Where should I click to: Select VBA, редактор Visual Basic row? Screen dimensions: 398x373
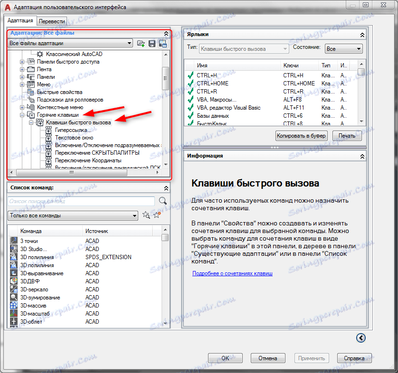271,108
